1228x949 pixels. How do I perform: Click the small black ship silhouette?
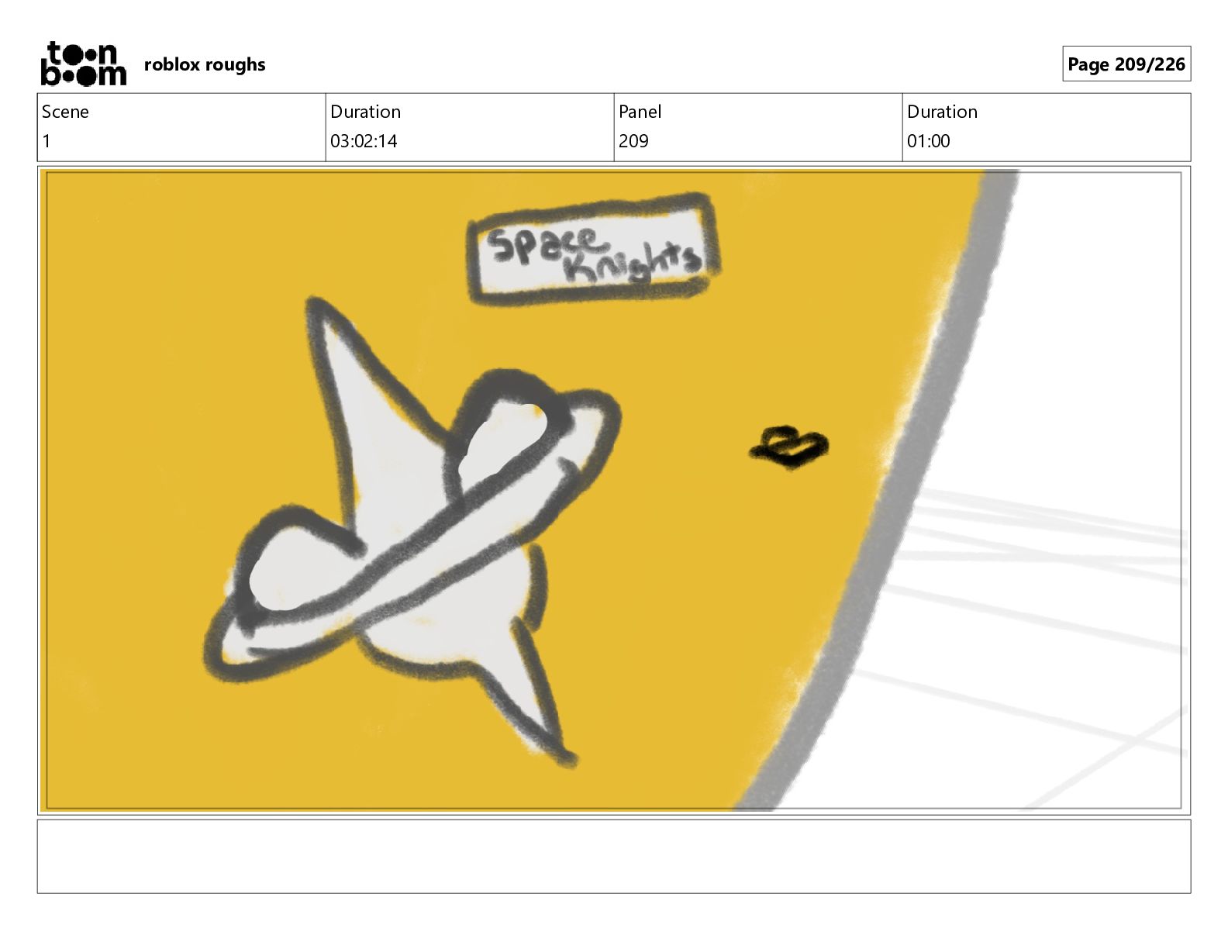click(788, 447)
